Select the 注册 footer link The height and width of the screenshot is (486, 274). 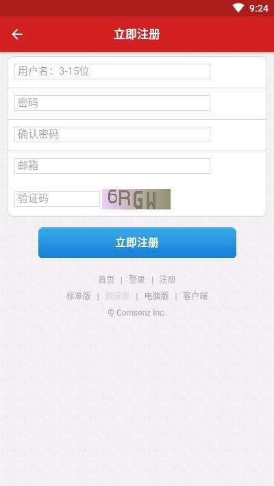pyautogui.click(x=168, y=279)
